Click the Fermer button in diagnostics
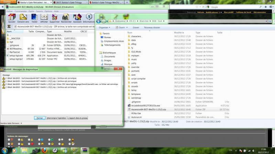This screenshot has width=275, height=154. click(40, 118)
